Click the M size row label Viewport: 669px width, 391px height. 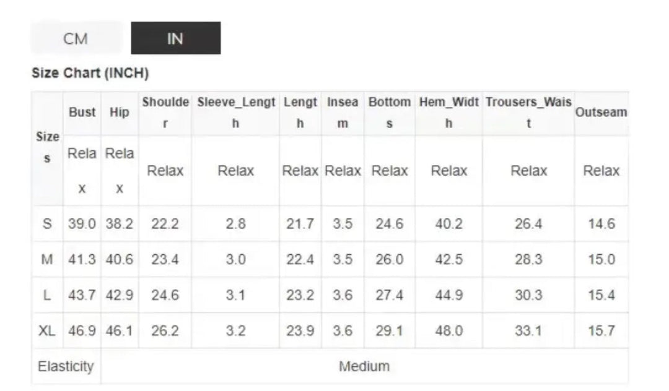[x=47, y=259]
